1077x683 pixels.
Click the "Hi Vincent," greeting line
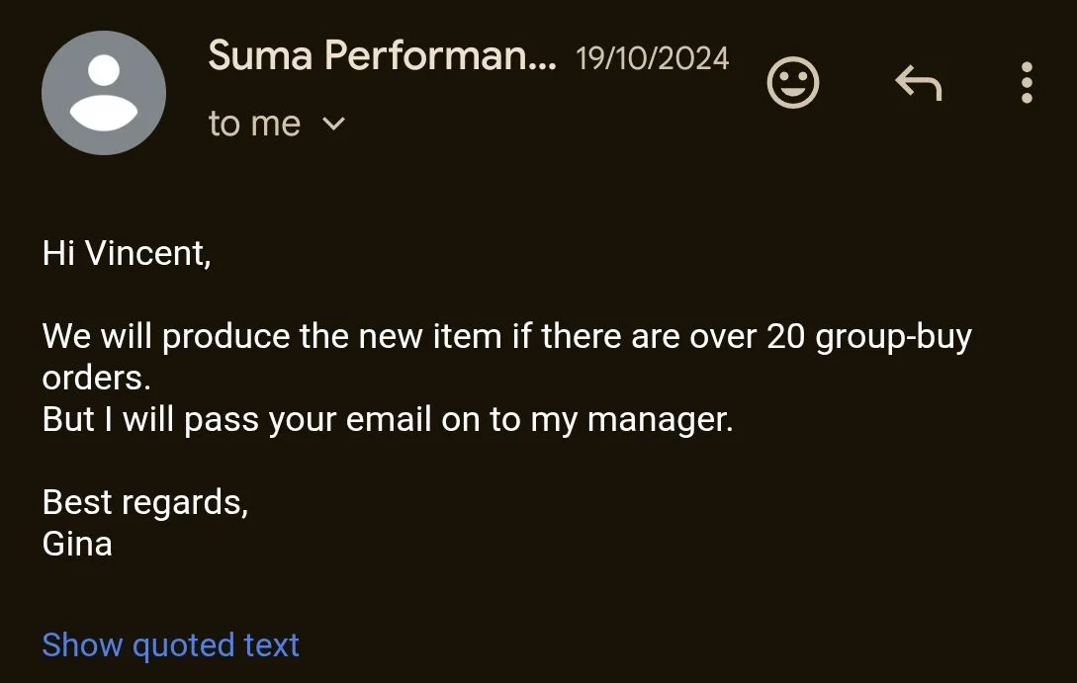tap(127, 254)
